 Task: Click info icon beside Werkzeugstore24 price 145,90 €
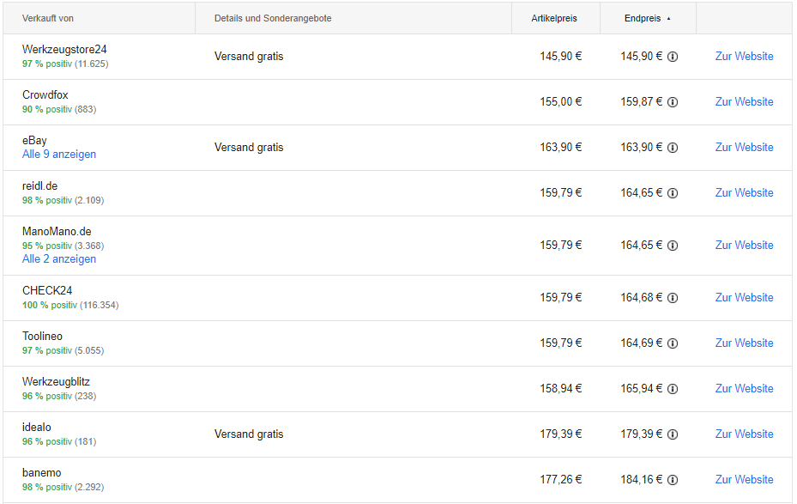(x=672, y=57)
